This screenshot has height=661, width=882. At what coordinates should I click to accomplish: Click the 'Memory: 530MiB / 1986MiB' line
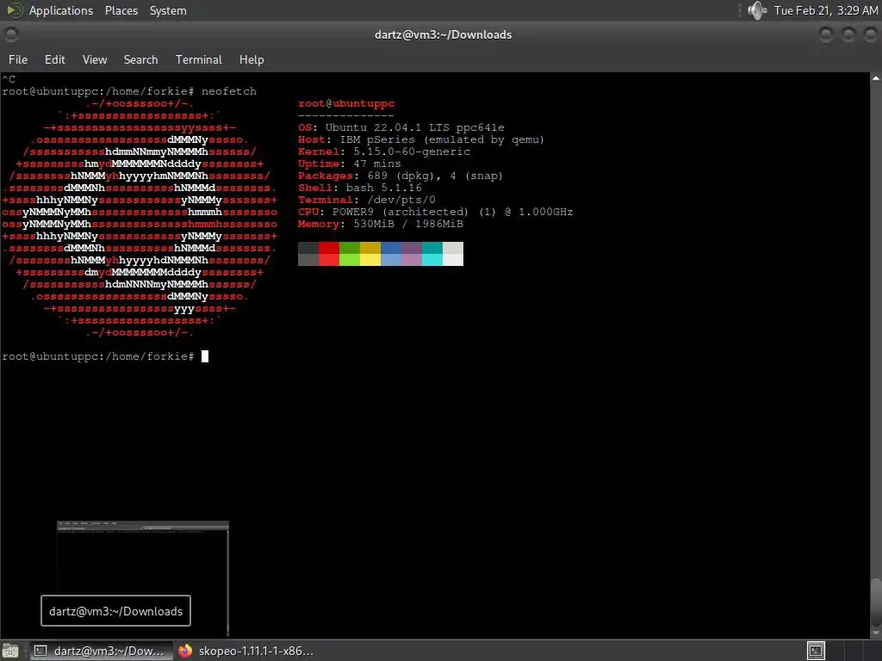(x=381, y=224)
